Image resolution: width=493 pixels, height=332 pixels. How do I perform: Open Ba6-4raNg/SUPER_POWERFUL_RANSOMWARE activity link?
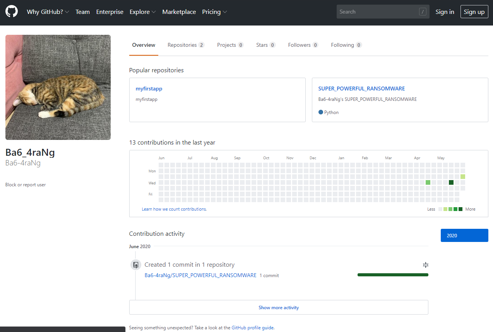(200, 275)
